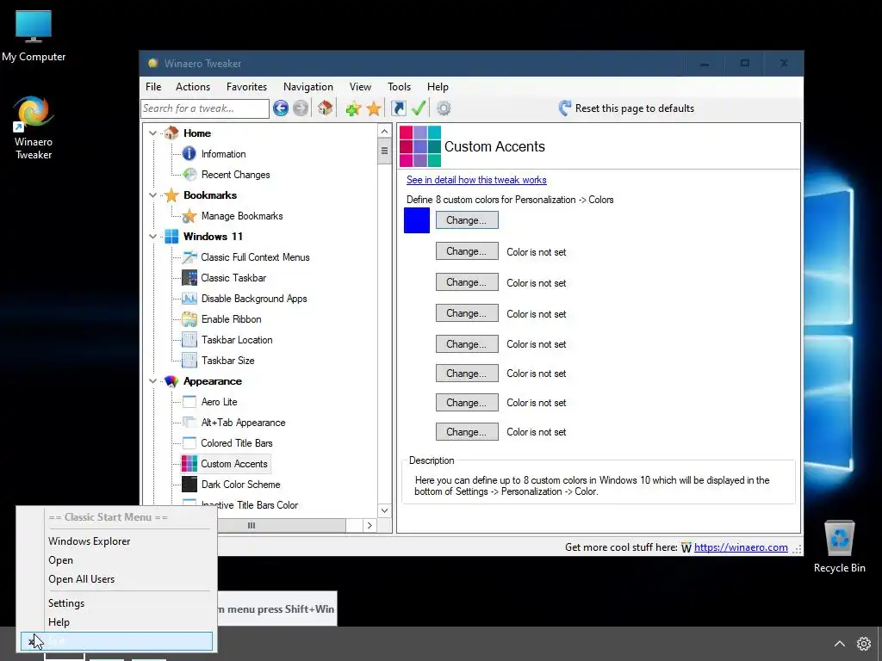The width and height of the screenshot is (882, 661).
Task: Click Change button beside the blue swatch
Action: [467, 219]
